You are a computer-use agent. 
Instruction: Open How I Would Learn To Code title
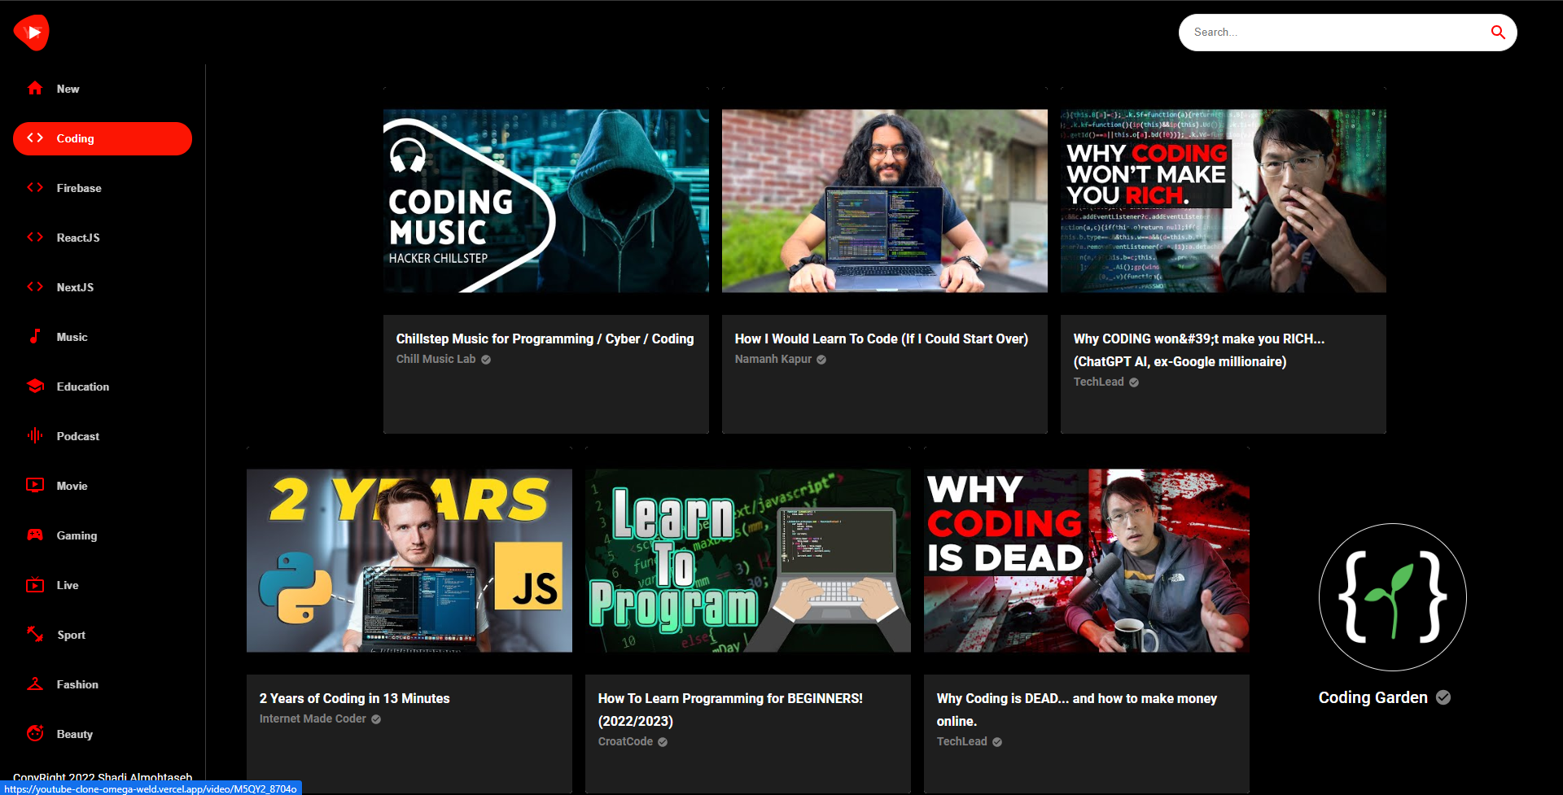(x=881, y=339)
